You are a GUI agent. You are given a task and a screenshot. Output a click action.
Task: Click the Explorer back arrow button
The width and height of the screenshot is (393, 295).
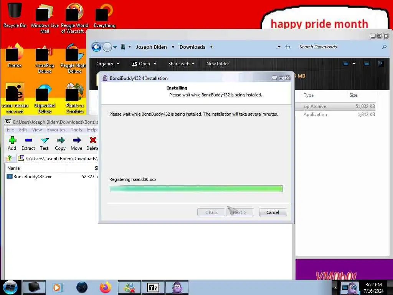click(96, 47)
